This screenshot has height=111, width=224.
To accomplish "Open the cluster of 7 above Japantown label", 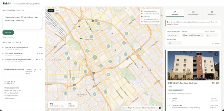I will [x=91, y=36].
